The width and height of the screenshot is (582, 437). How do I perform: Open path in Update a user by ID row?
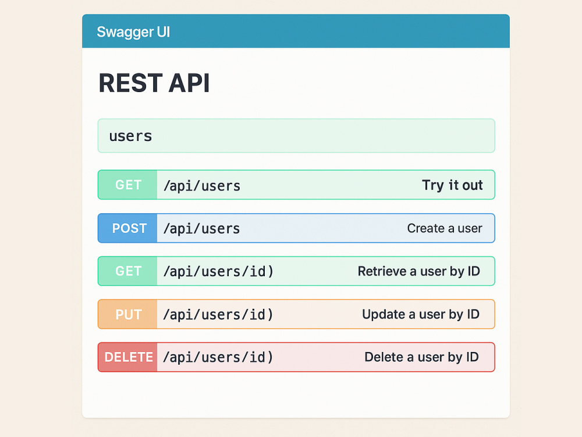tap(218, 315)
